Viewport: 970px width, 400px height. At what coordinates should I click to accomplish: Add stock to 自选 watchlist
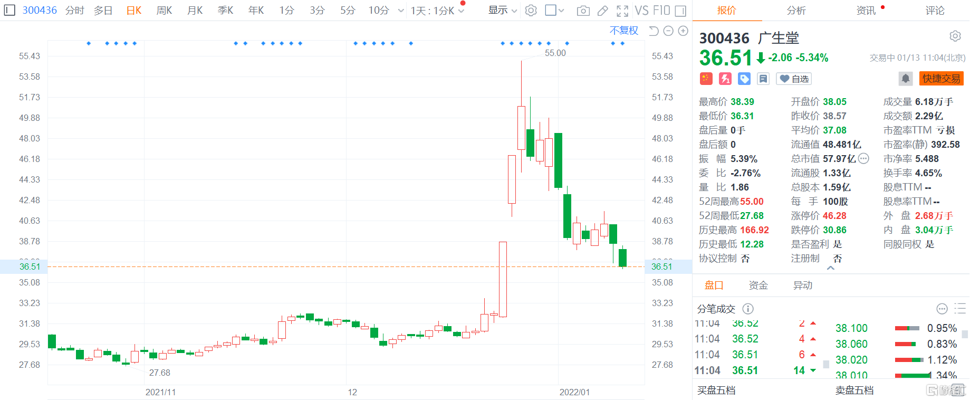(x=794, y=79)
